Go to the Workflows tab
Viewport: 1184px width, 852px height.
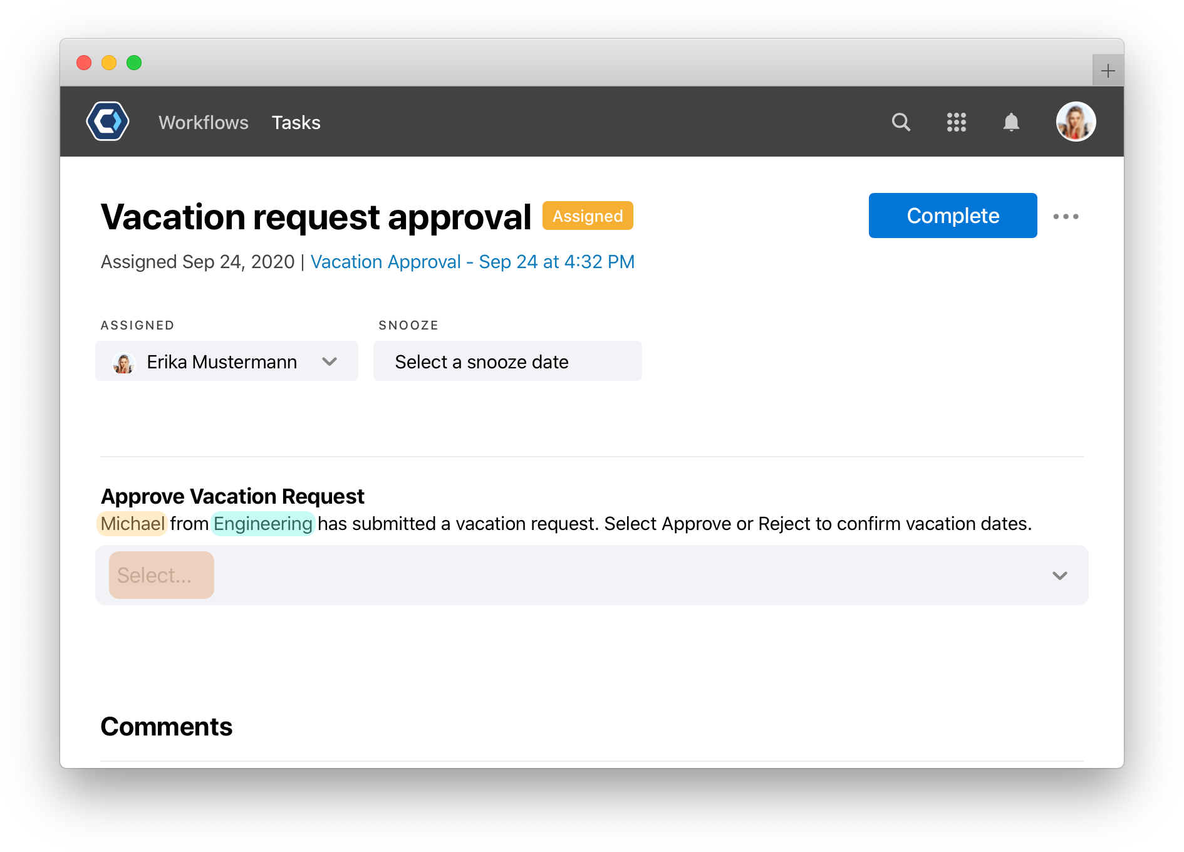(204, 122)
